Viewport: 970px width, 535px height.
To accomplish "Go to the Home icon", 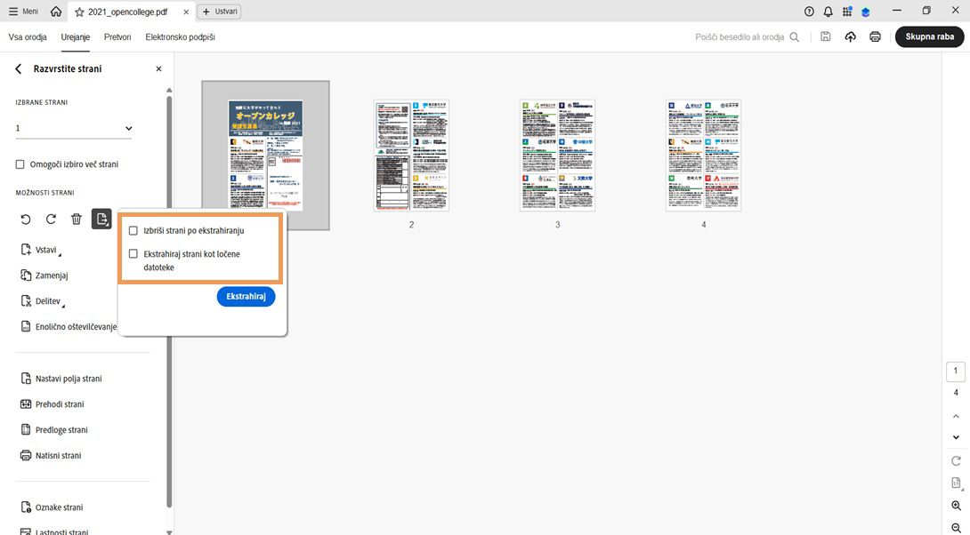I will click(56, 12).
